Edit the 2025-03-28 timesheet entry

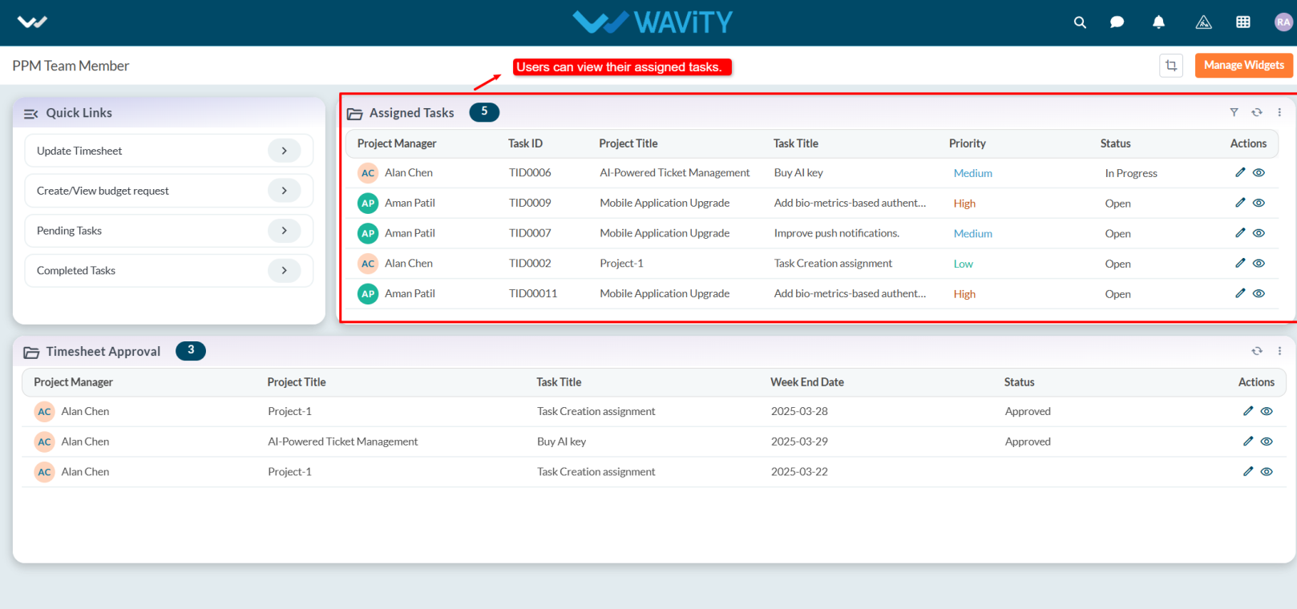click(x=1248, y=411)
